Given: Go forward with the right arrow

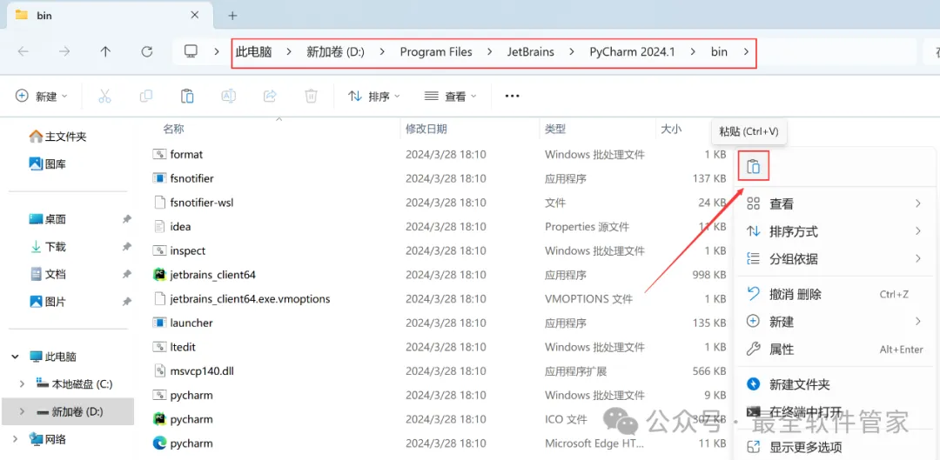Looking at the screenshot, I should [64, 51].
